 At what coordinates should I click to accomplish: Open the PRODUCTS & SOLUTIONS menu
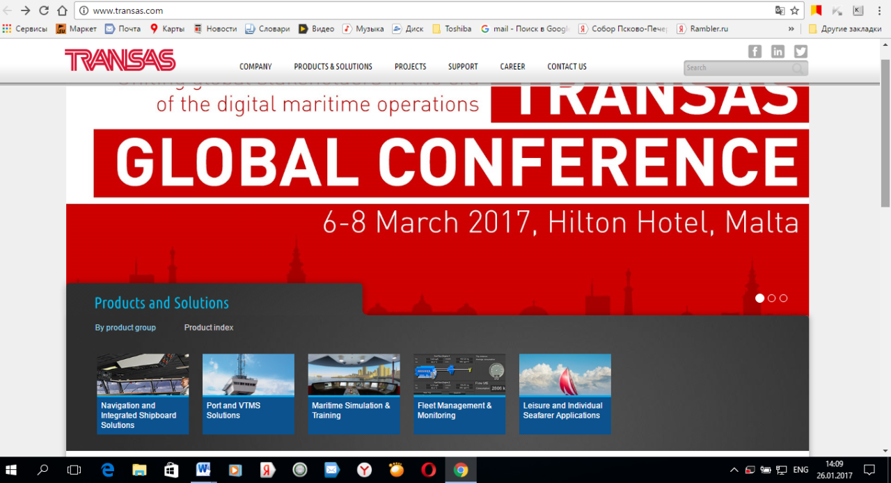tap(333, 67)
